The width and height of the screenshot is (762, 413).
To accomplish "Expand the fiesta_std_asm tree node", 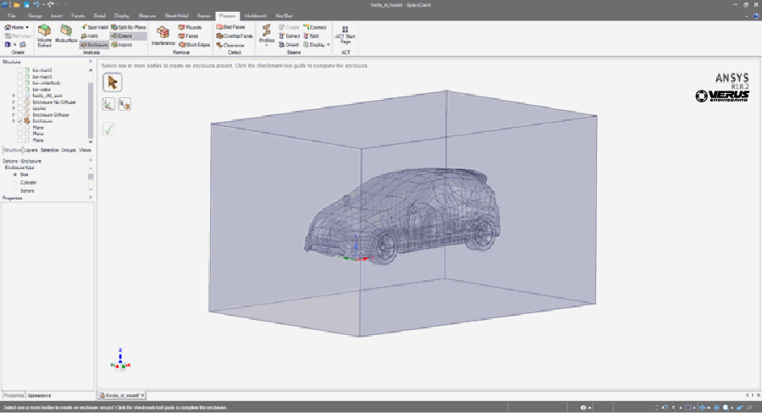I will tap(14, 96).
